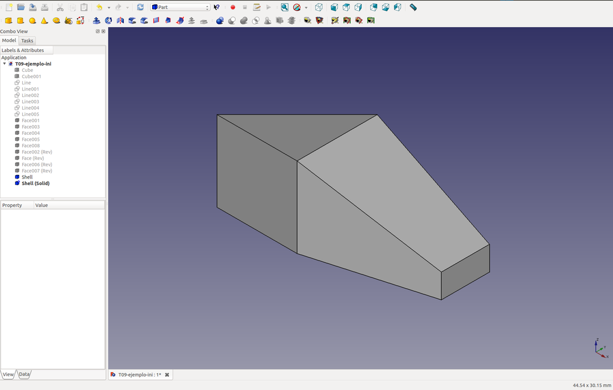
Task: Open the Part workbench dropdown
Action: (x=180, y=7)
